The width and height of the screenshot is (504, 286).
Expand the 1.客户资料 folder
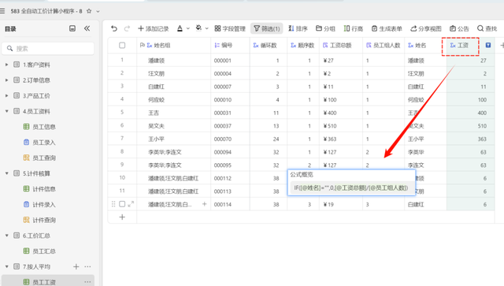pos(7,65)
